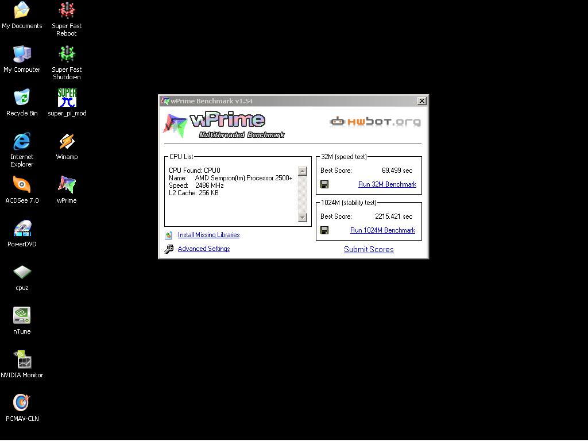Close the wPrime Benchmark window
This screenshot has height=441, width=588.
coord(422,101)
